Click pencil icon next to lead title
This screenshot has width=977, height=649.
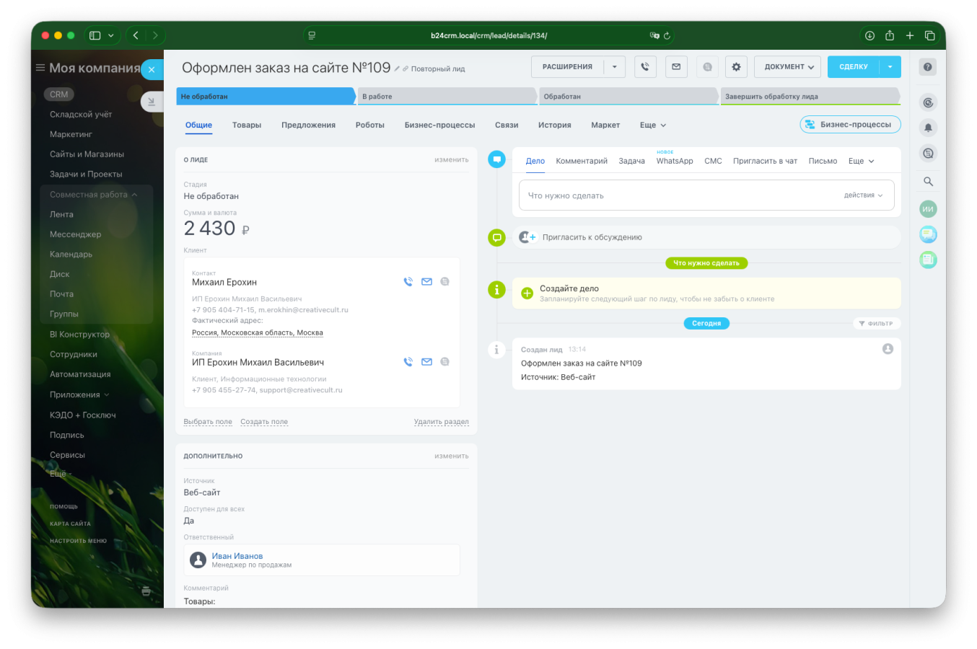(398, 69)
